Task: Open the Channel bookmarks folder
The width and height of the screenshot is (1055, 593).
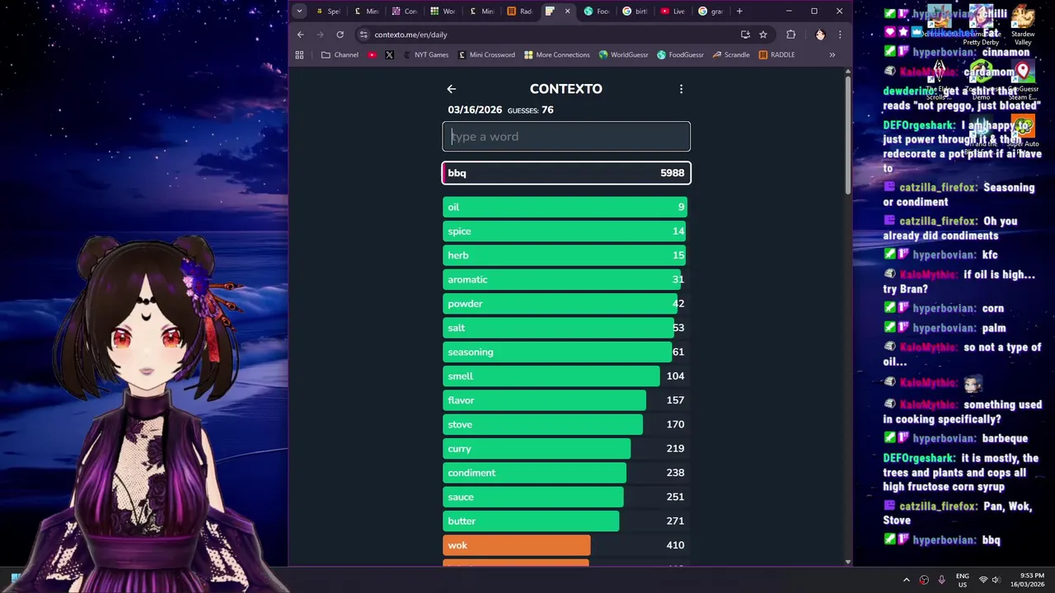Action: tap(340, 55)
